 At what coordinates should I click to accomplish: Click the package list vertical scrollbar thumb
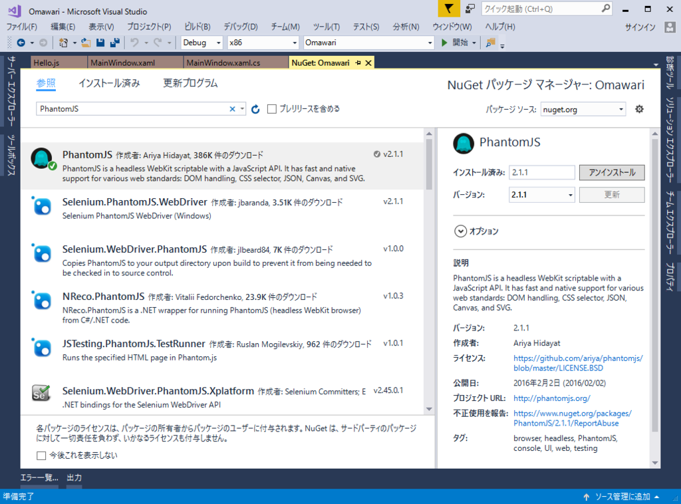[x=429, y=164]
